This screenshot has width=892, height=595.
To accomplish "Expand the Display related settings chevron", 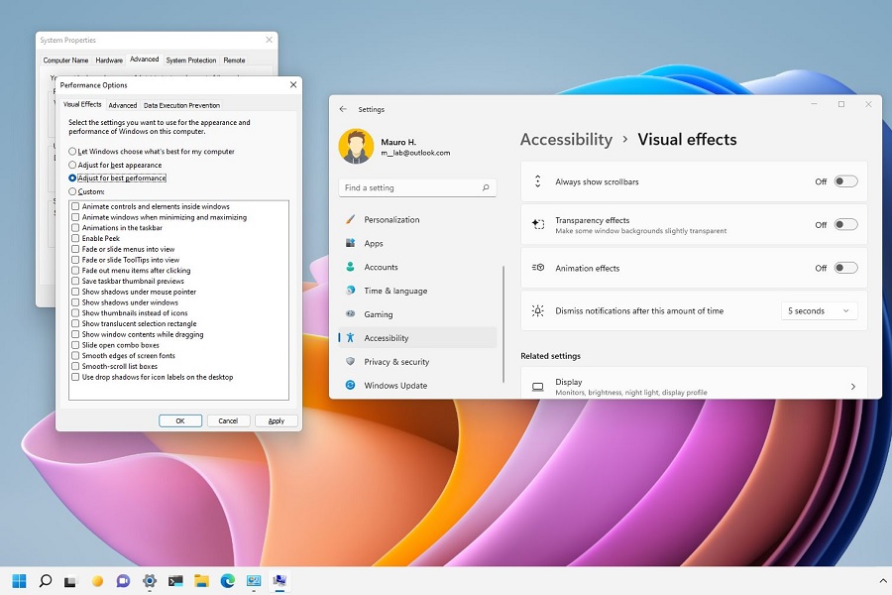I will point(852,387).
